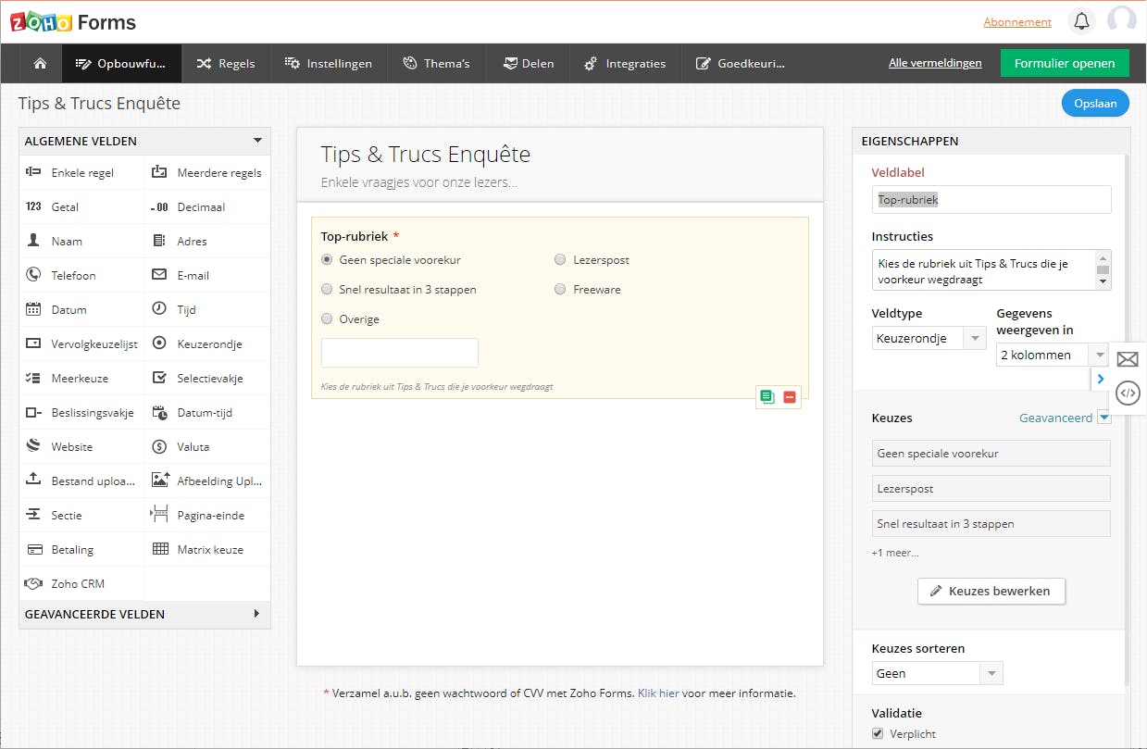Image resolution: width=1147 pixels, height=749 pixels.
Task: Select the Geen speciale voorekur radio button
Action: pos(327,260)
